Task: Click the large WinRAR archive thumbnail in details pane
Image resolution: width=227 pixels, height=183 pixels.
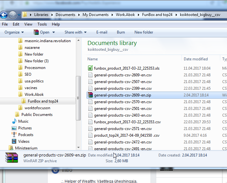Action: (12, 158)
